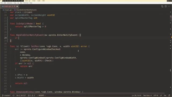Open notifications bell in status bar
This screenshot has height=97, width=172.
[x=169, y=95]
